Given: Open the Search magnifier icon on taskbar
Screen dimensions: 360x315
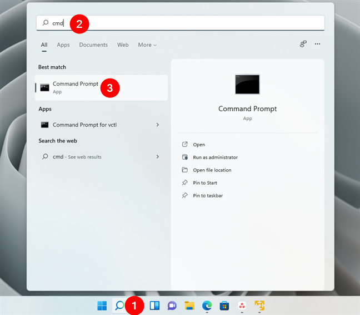Looking at the screenshot, I should 119,305.
